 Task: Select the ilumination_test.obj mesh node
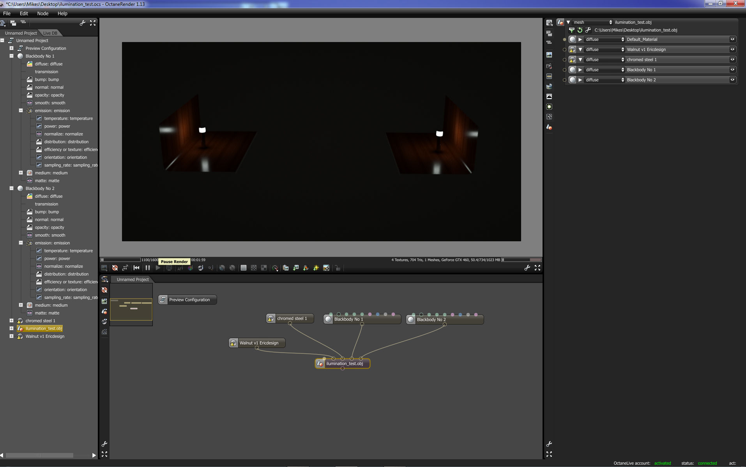[x=343, y=363]
